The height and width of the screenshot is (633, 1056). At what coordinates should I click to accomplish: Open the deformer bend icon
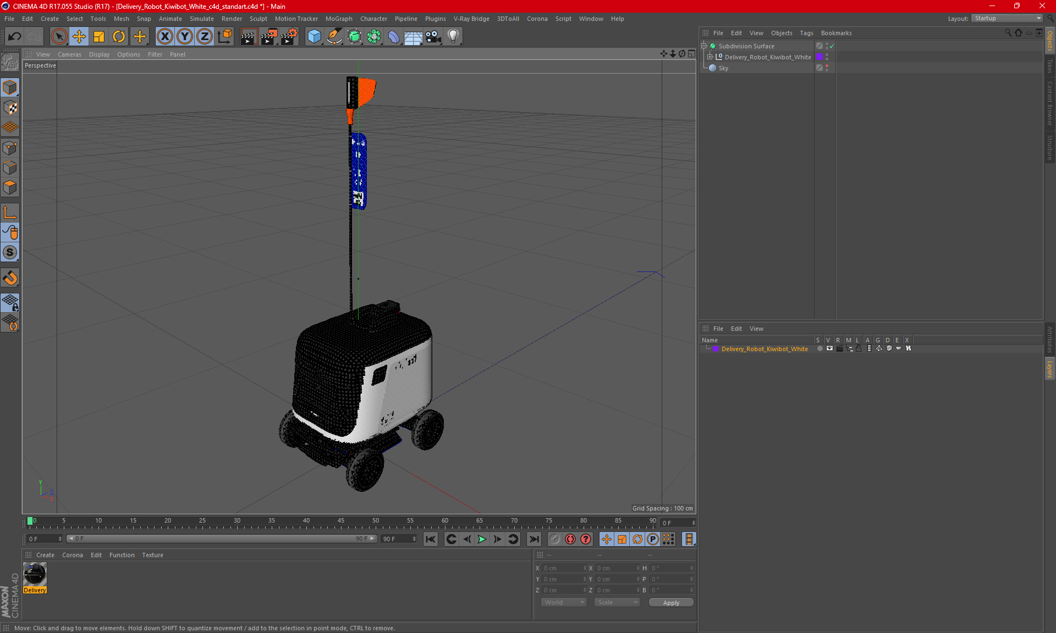click(394, 37)
